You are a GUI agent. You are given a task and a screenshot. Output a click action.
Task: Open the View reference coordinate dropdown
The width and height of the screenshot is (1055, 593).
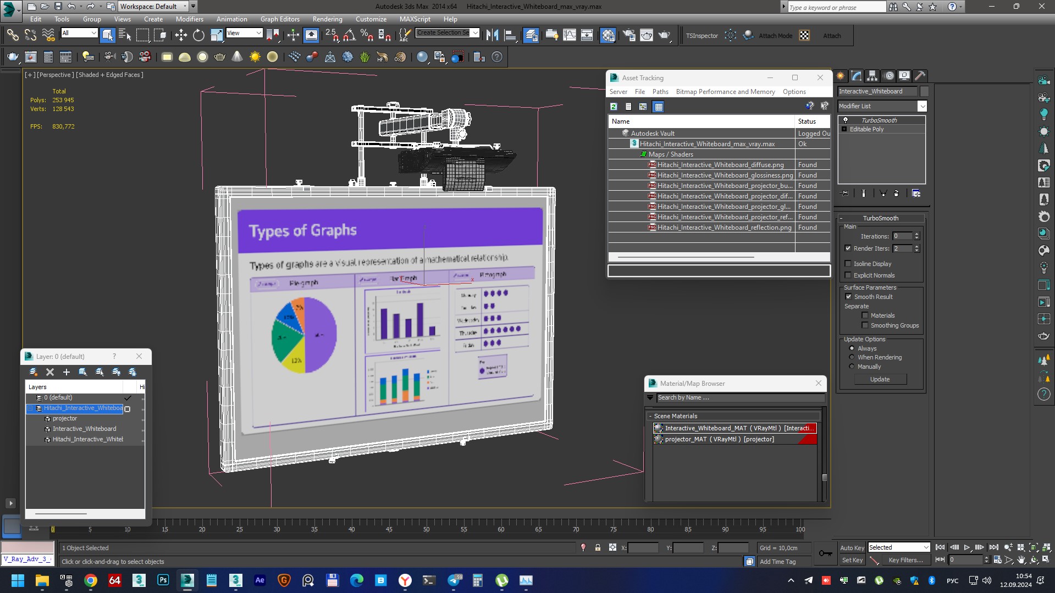244,33
